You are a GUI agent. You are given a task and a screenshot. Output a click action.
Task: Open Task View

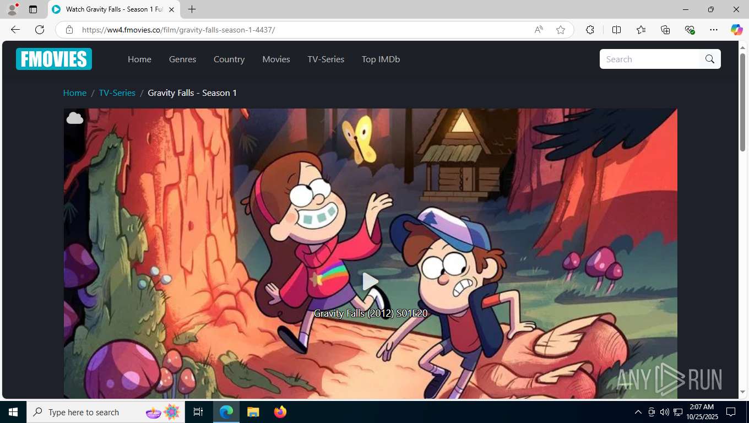[x=198, y=412]
